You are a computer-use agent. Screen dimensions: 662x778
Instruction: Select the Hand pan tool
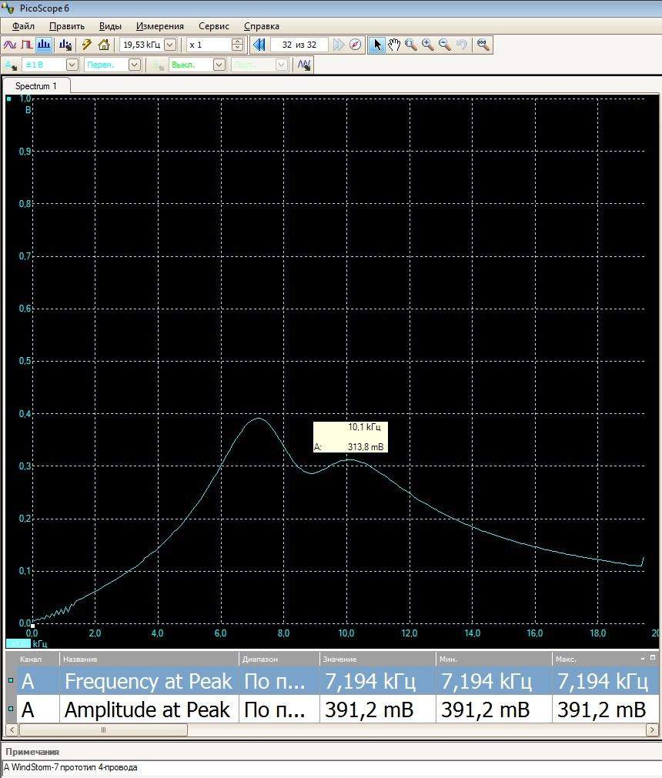pos(394,45)
